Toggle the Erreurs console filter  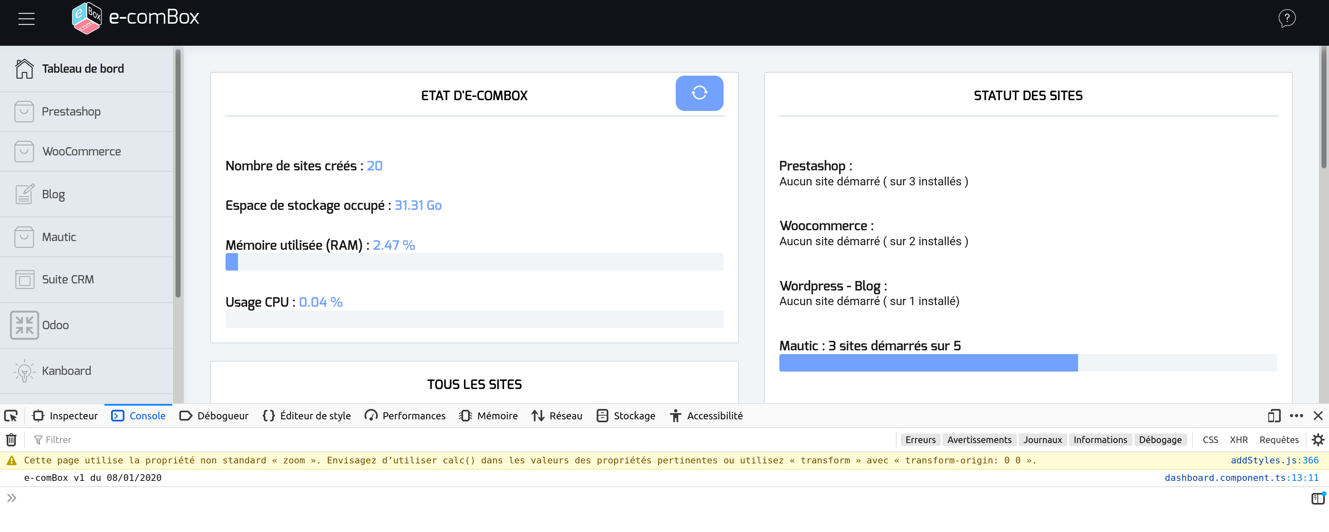[x=920, y=440]
